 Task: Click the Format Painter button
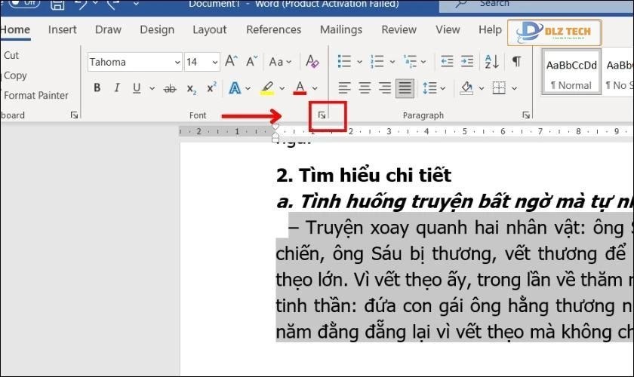[x=35, y=95]
